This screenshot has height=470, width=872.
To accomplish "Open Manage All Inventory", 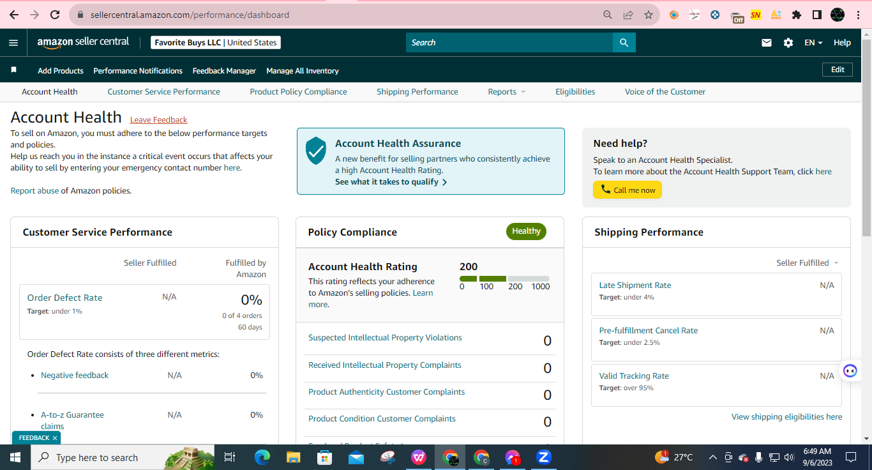I will pos(303,71).
